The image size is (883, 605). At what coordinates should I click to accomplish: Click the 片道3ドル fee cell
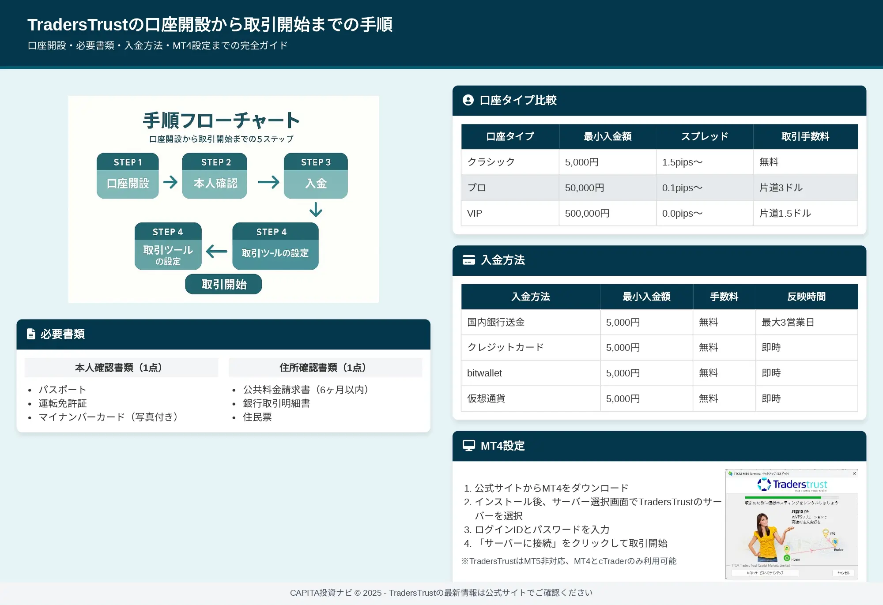pyautogui.click(x=805, y=188)
